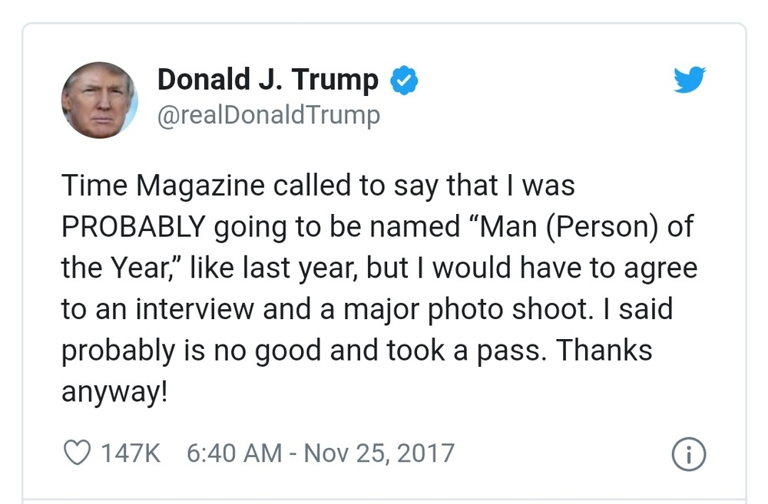Open the @realDonaldTrump handle link

point(268,115)
